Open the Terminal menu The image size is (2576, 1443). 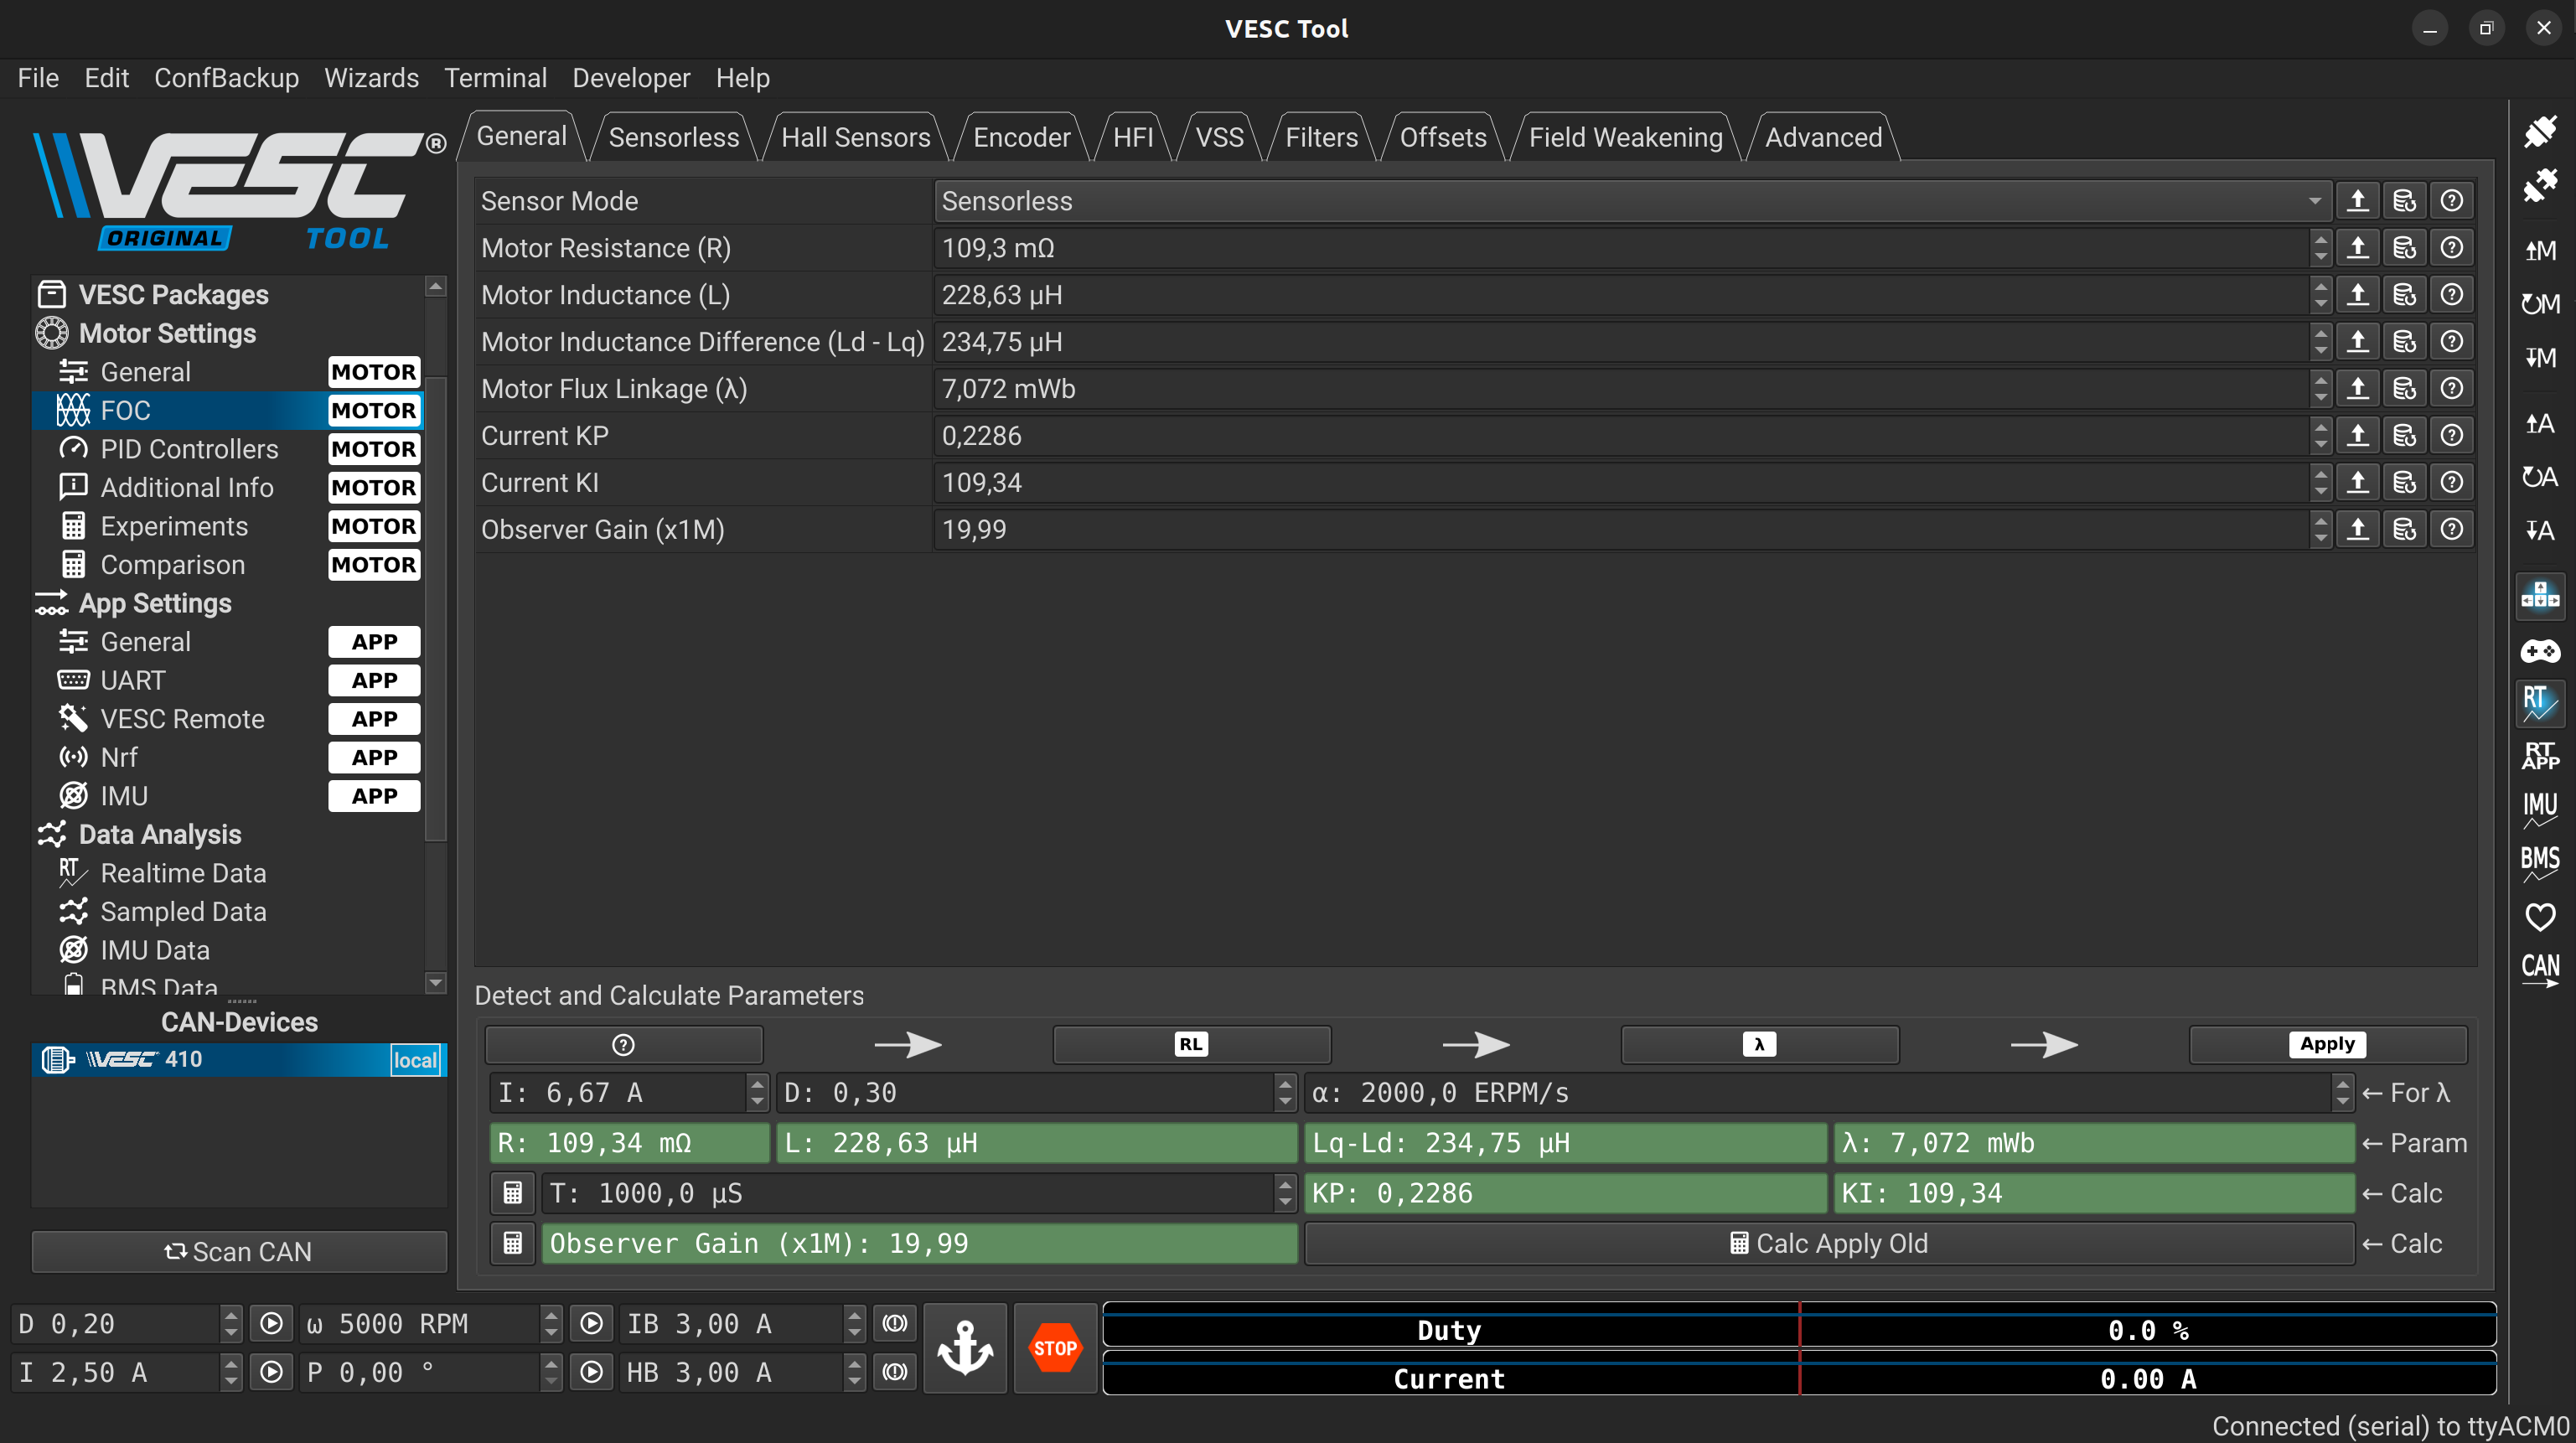tap(495, 78)
